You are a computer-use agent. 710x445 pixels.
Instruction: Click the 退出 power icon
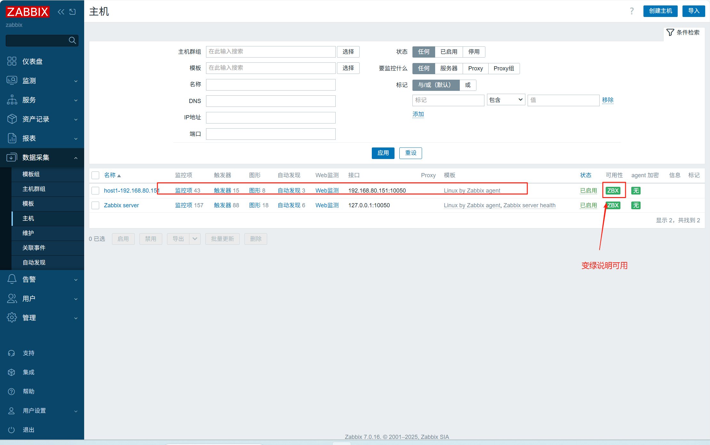tap(12, 430)
